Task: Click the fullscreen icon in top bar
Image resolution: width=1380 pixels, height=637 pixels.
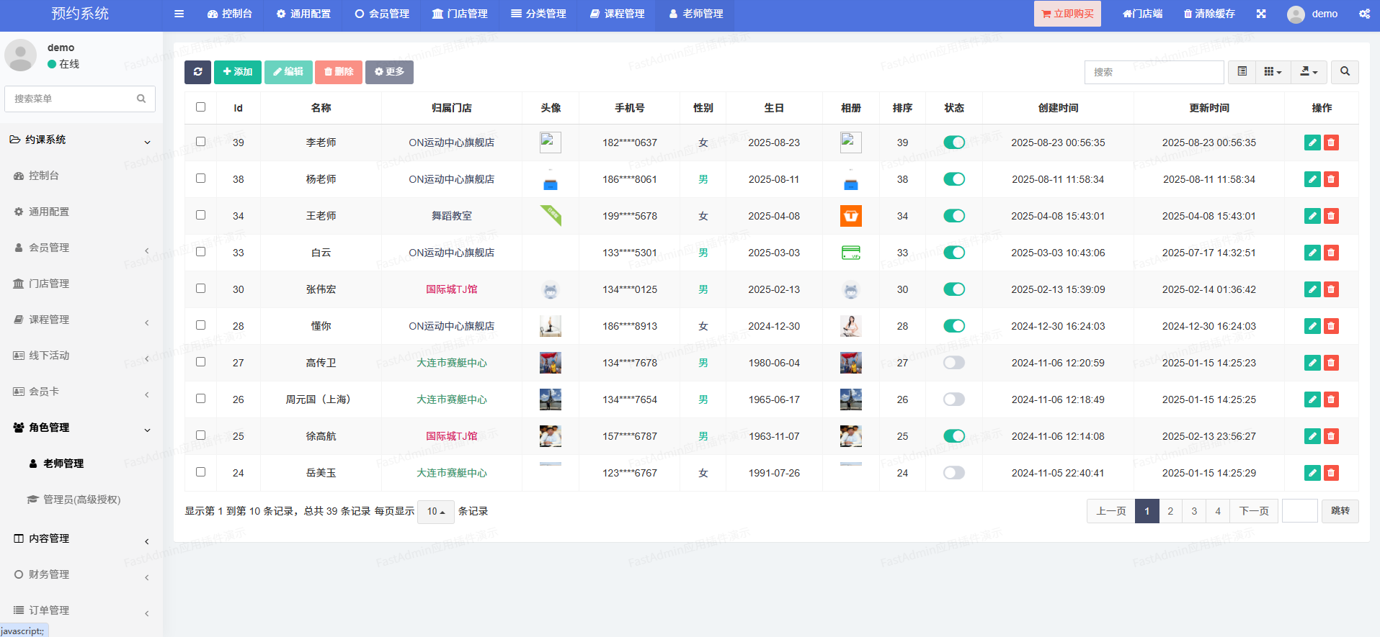Action: coord(1261,14)
